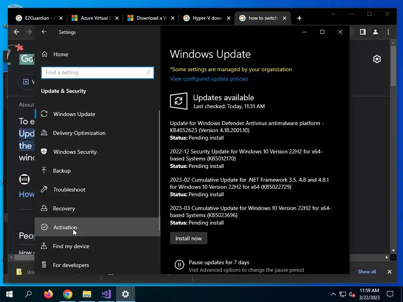The image size is (403, 302).
Task: Open Google settings gear in Chrome page
Action: point(377,59)
